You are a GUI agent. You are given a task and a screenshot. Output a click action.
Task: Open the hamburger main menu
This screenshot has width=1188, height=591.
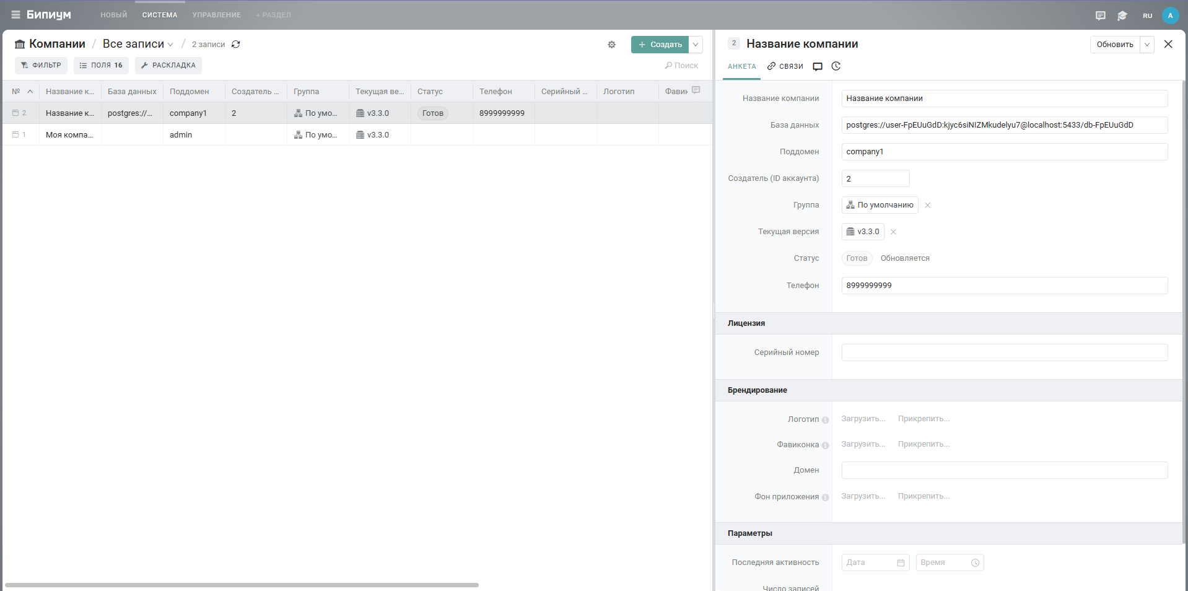click(x=15, y=15)
